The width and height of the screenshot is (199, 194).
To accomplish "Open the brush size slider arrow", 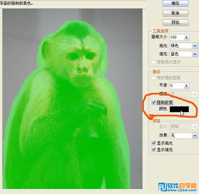I will [186, 37].
